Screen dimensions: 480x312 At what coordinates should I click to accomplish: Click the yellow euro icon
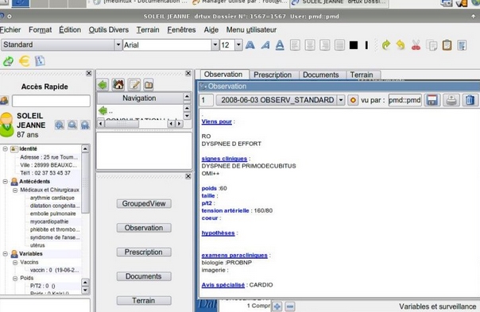coord(25,61)
